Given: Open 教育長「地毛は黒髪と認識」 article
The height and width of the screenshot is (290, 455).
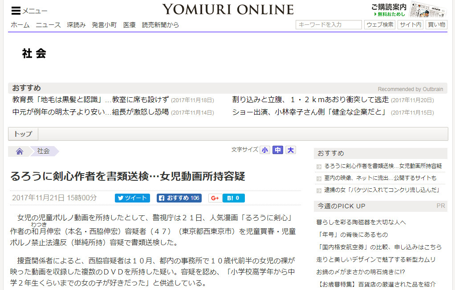Looking at the screenshot, I should pos(90,100).
